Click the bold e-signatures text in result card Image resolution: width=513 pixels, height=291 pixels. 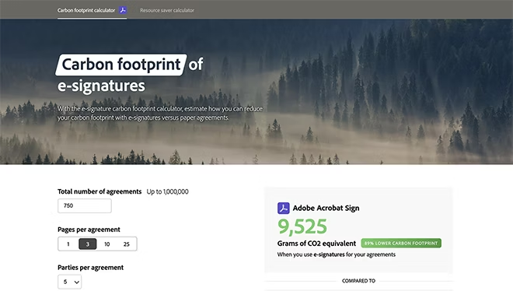tap(329, 254)
